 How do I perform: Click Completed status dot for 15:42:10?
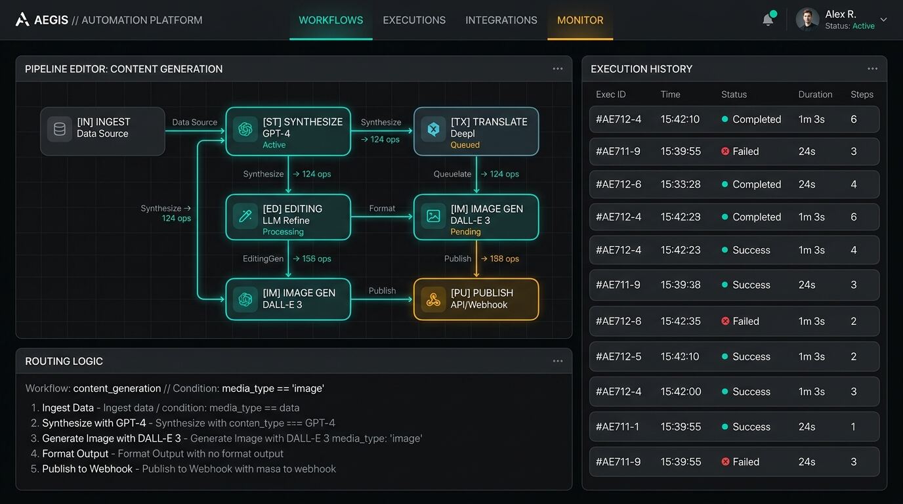725,119
